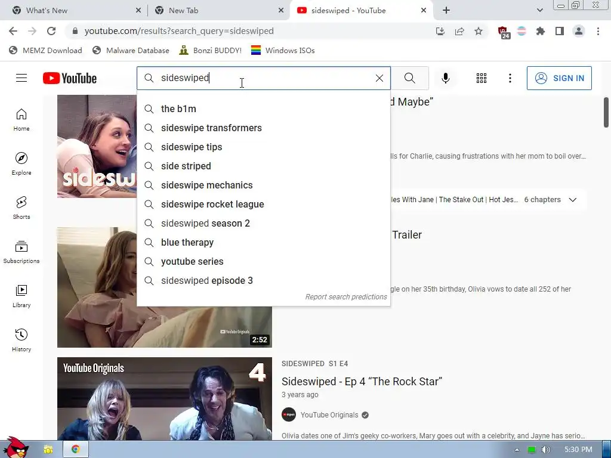Open Windows ISOs bookmark
The width and height of the screenshot is (611, 458).
283,50
